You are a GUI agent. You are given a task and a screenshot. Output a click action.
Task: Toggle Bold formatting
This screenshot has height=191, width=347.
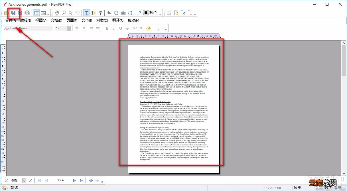coord(107,28)
